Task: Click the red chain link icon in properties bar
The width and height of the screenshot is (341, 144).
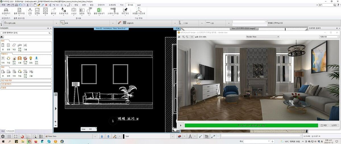Action: [x=119, y=22]
